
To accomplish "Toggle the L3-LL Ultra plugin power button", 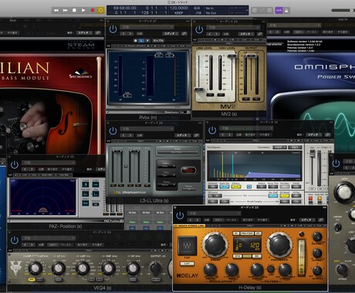I will pyautogui.click(x=113, y=131).
